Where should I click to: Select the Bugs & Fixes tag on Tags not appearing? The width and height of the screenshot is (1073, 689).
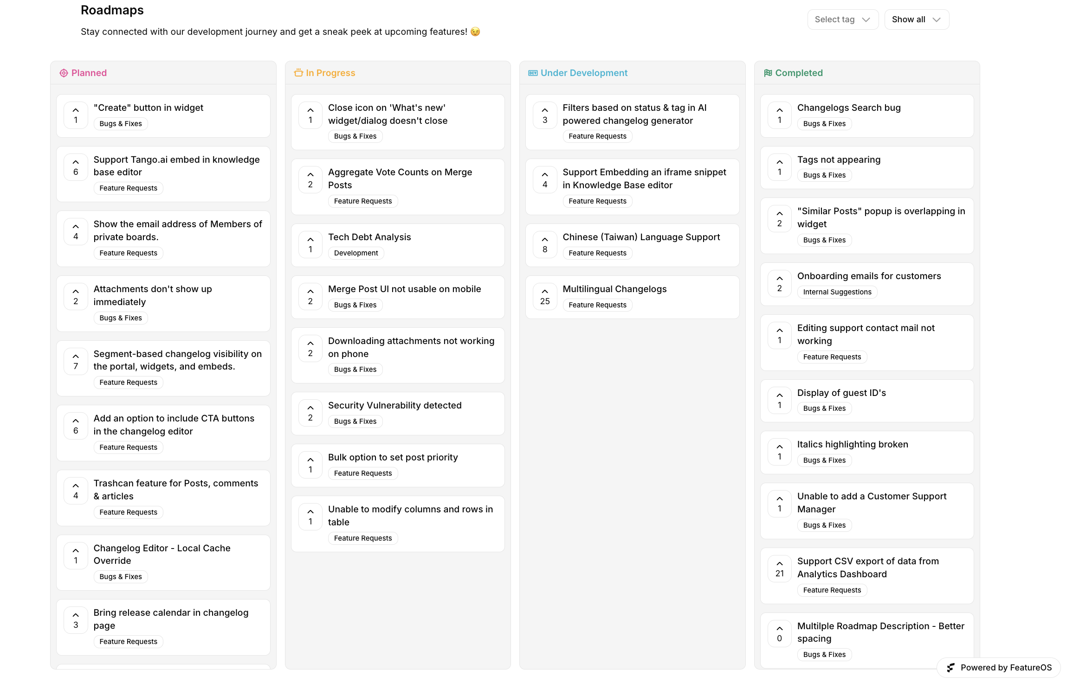click(824, 175)
